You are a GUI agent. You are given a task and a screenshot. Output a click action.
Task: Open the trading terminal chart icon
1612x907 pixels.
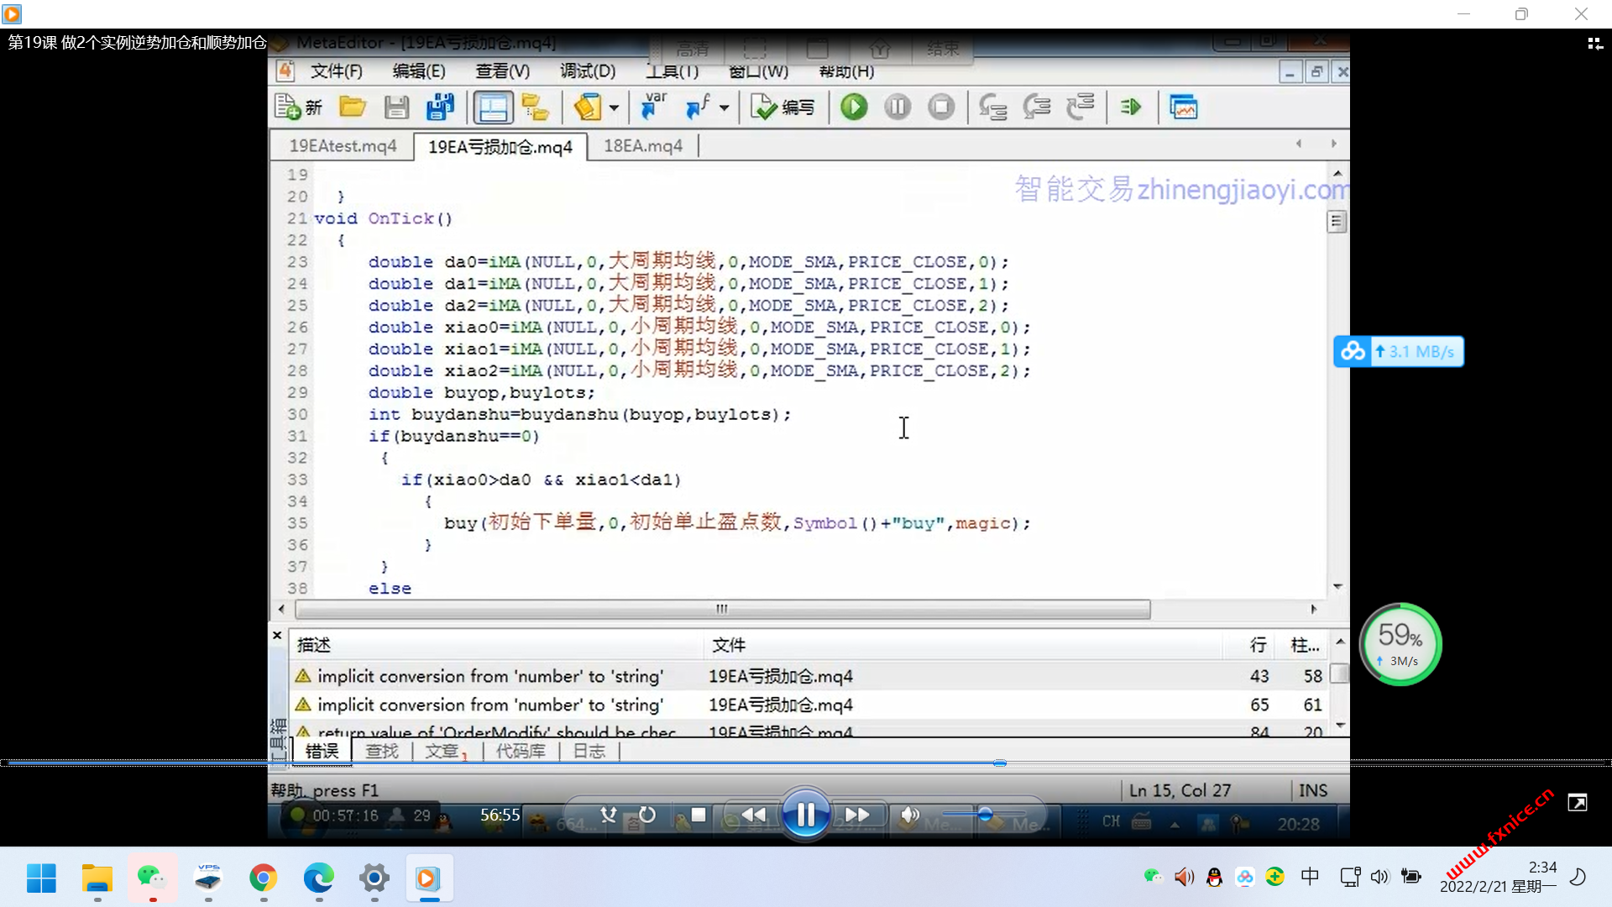tap(1183, 107)
